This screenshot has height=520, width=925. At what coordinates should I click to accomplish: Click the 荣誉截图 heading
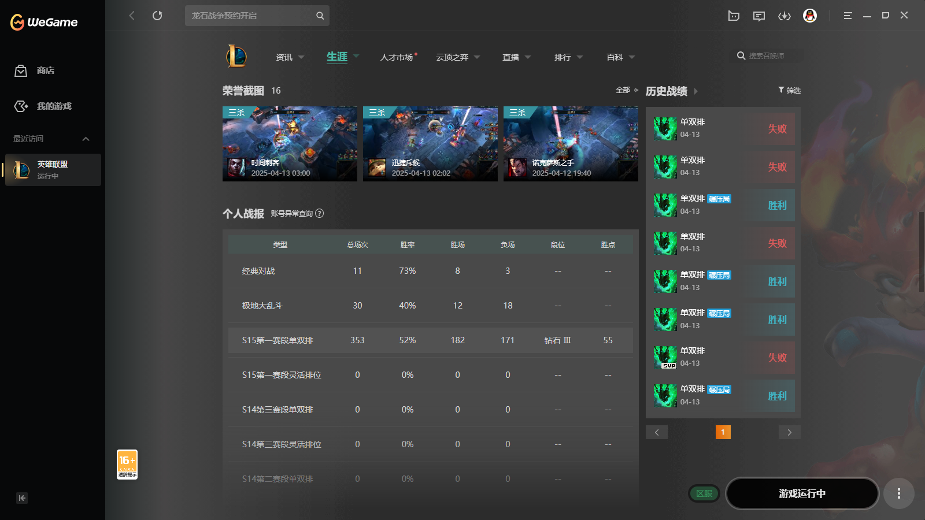coord(243,91)
